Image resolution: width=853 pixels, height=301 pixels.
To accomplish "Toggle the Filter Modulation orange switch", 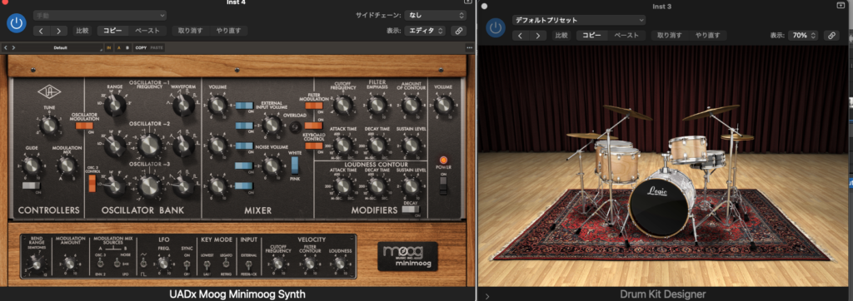I will coord(314,106).
